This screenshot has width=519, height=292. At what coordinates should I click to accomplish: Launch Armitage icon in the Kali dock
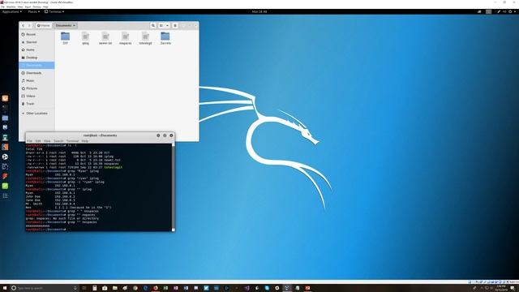[x=5, y=137]
